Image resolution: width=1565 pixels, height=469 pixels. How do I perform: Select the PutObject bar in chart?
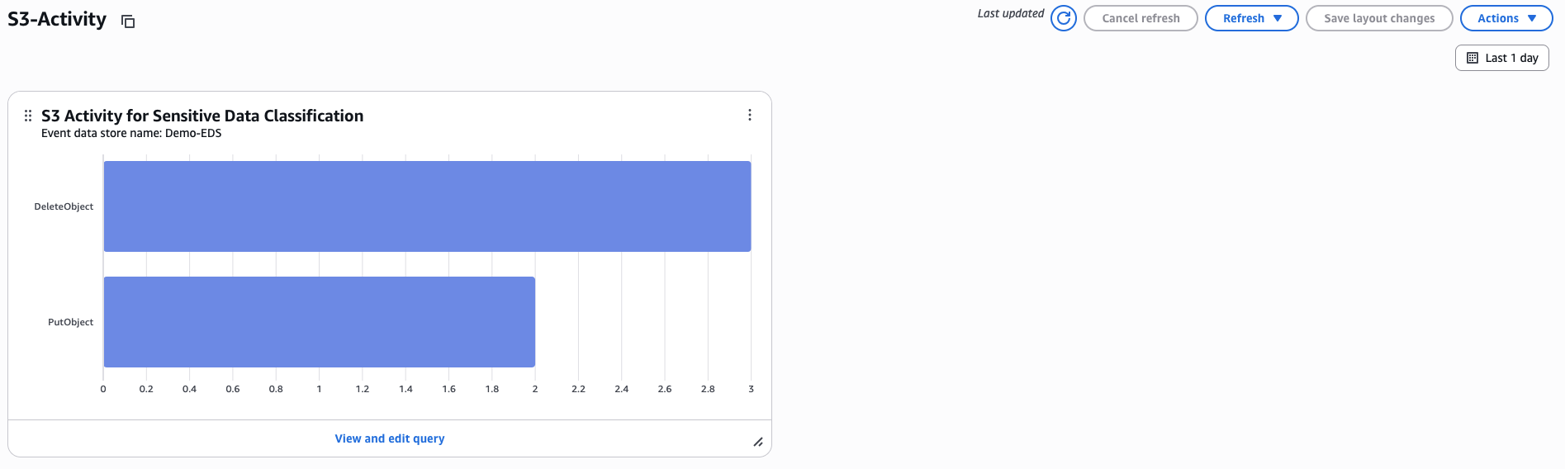point(319,322)
